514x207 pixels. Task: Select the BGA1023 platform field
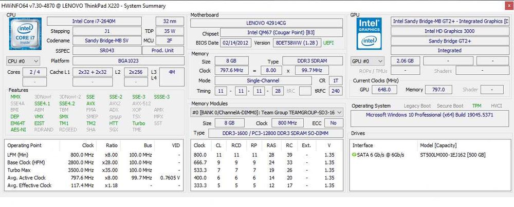pyautogui.click(x=128, y=61)
